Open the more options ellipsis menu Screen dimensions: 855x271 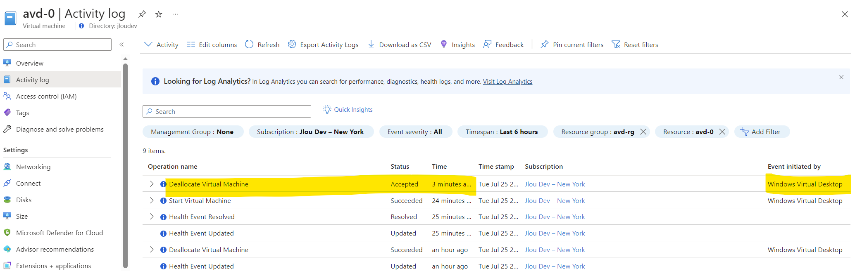[x=176, y=14]
